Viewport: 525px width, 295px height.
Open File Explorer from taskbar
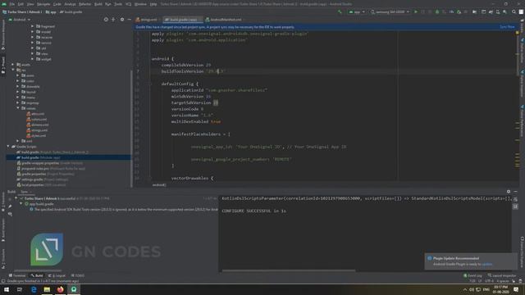pyautogui.click(x=47, y=289)
